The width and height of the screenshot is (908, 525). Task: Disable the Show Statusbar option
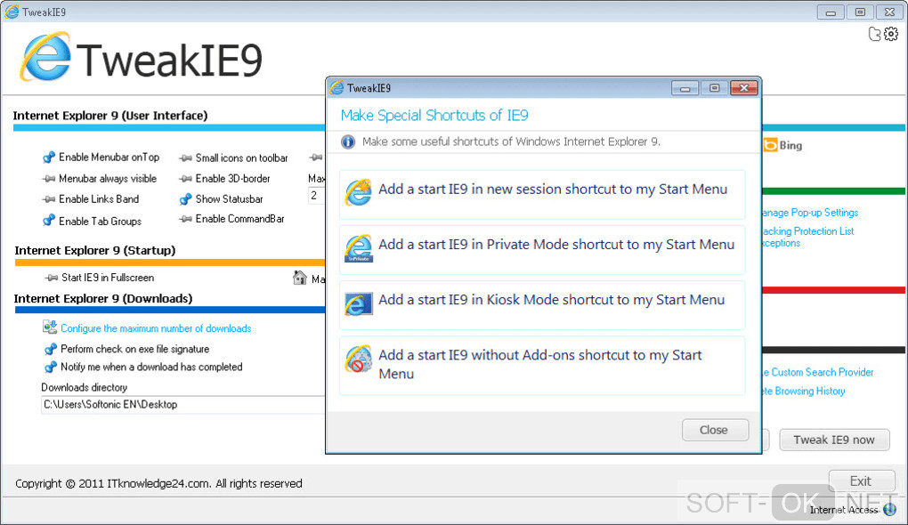185,199
